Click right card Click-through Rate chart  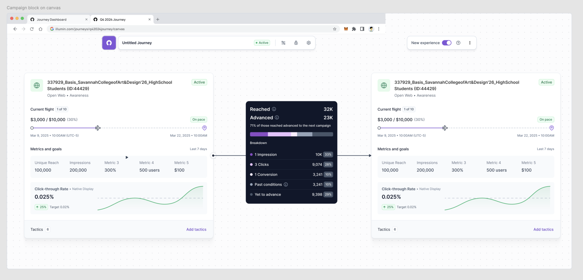497,198
